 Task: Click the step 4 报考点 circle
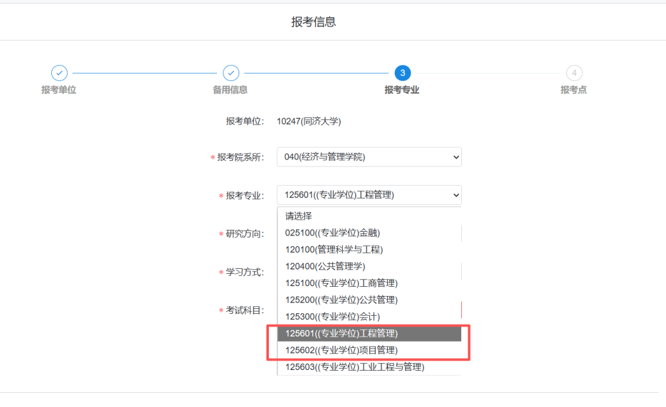pos(573,73)
